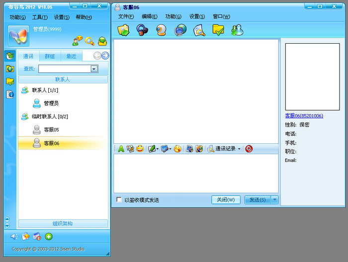348x262 pixels.
Task: Click the tongue-out face nudge icon
Action: click(x=177, y=149)
